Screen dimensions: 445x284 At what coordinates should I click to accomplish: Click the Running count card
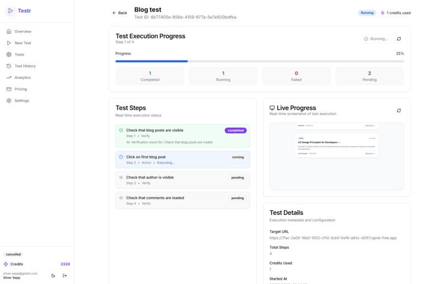(x=223, y=76)
